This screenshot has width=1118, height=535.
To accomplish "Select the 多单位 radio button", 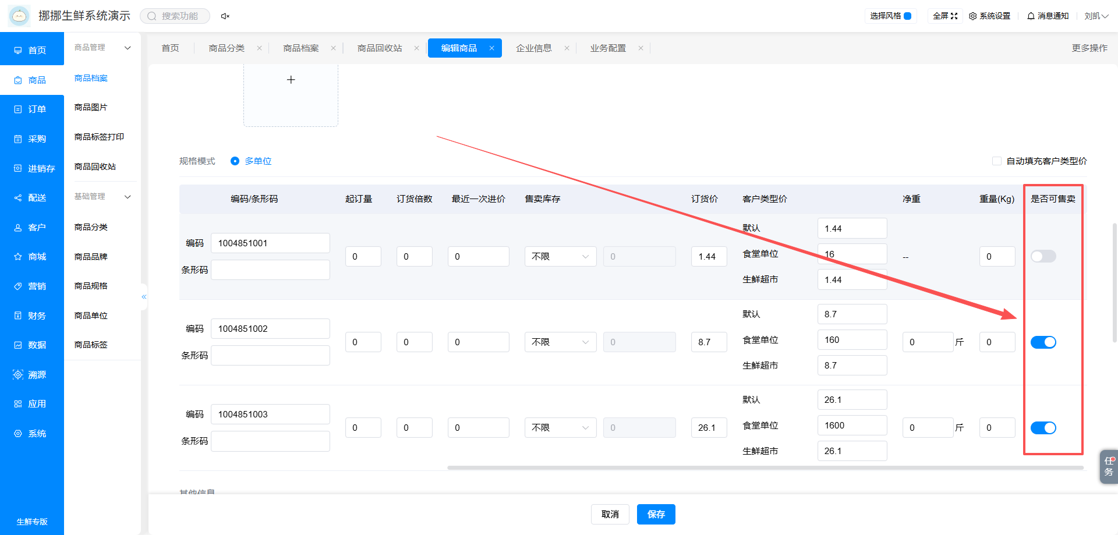I will point(235,161).
